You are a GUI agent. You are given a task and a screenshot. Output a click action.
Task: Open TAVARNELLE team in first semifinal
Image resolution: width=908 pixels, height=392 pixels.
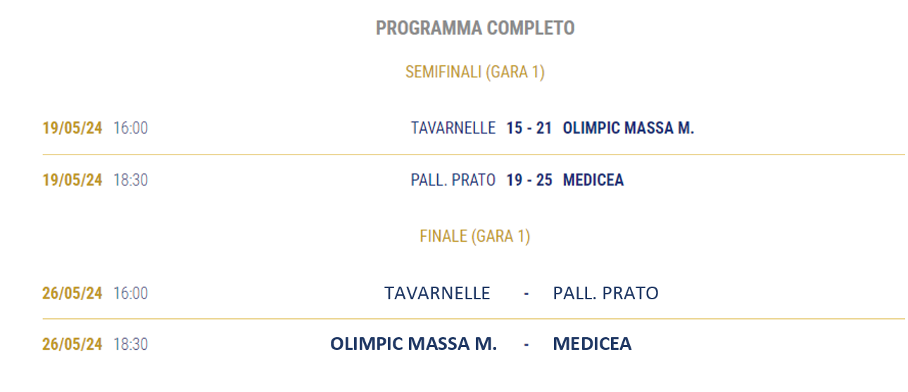(x=453, y=129)
